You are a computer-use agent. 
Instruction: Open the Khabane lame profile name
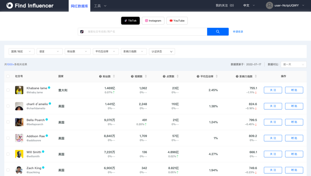pos(37,88)
